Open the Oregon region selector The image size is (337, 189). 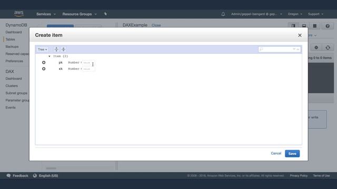pyautogui.click(x=295, y=14)
